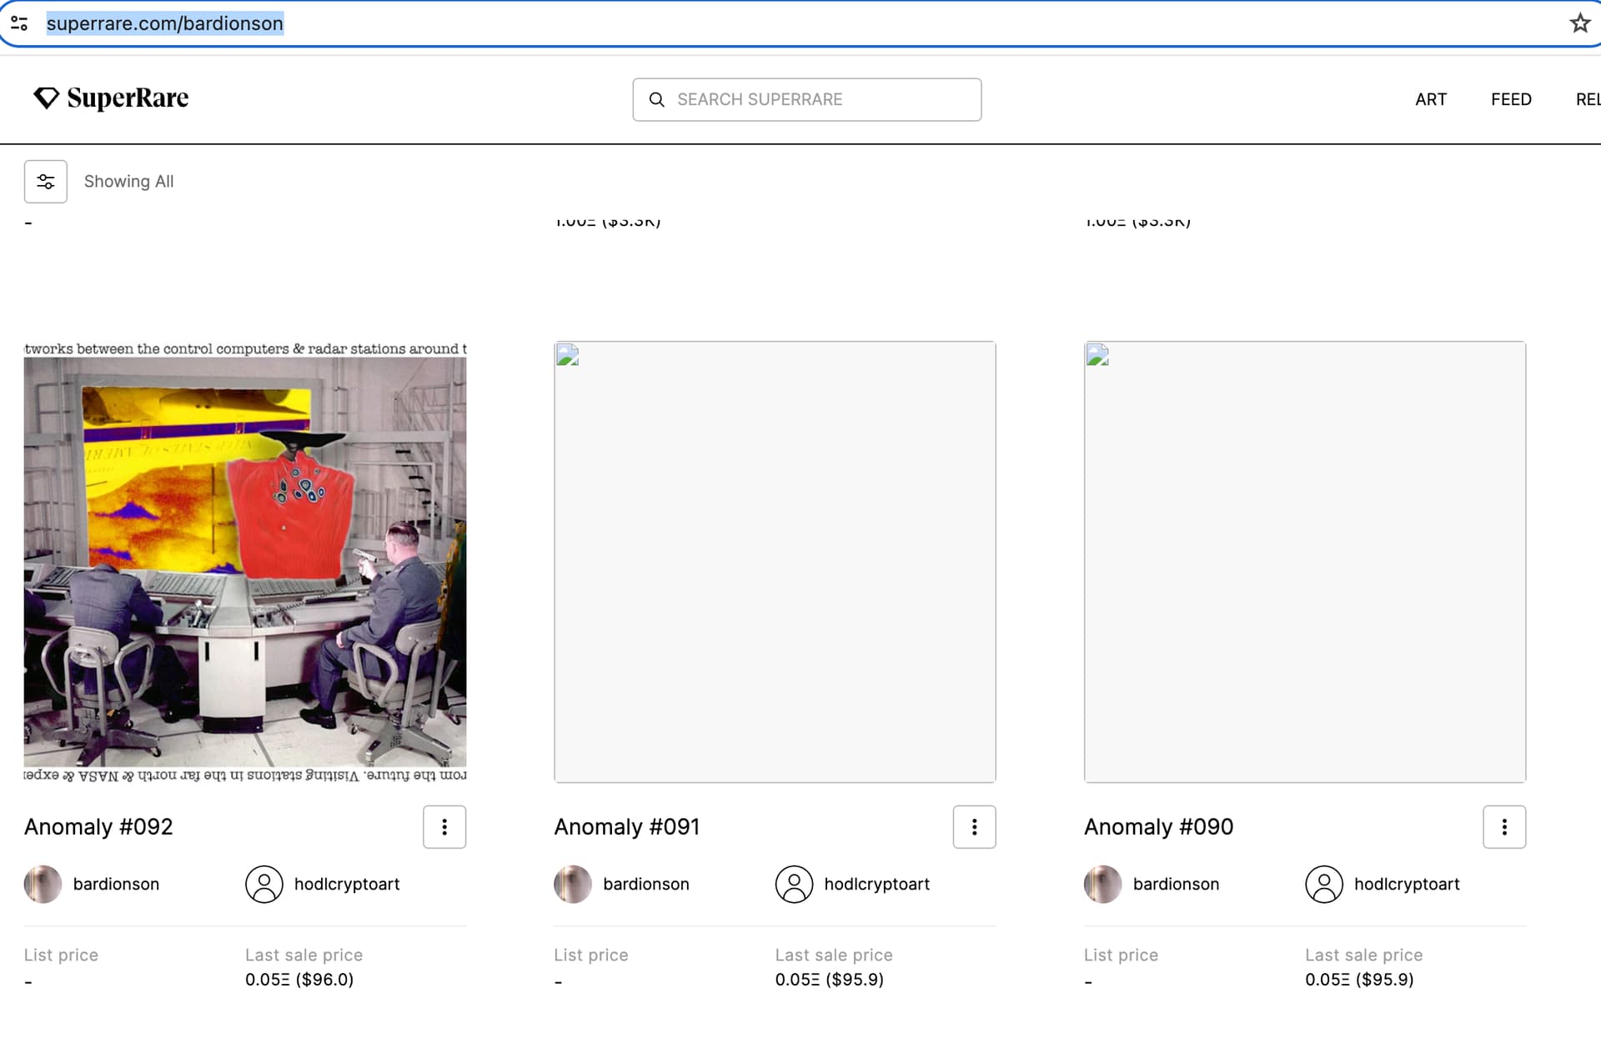Focus the Search SuperRare field
Viewport: 1601px width, 1038px height.
click(x=806, y=100)
